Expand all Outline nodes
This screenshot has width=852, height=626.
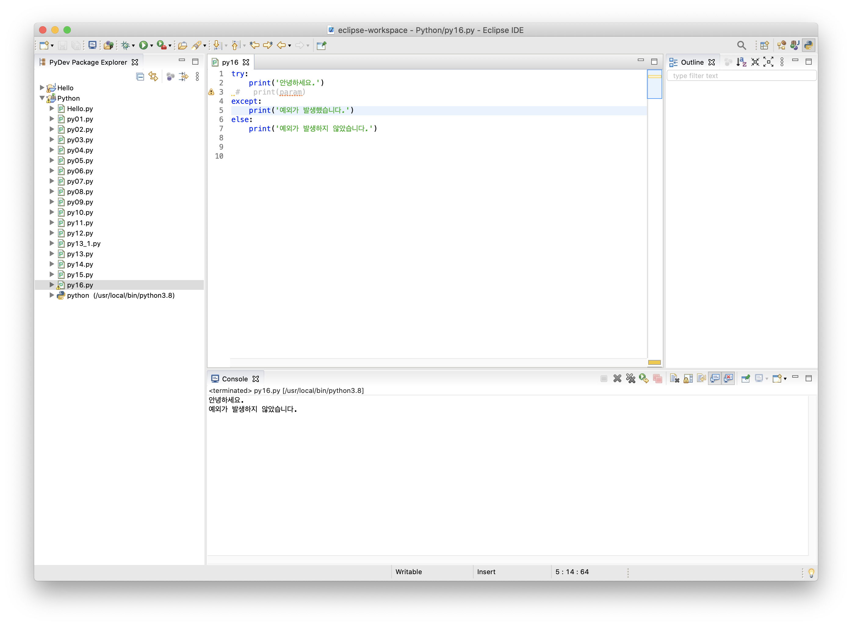coord(768,62)
